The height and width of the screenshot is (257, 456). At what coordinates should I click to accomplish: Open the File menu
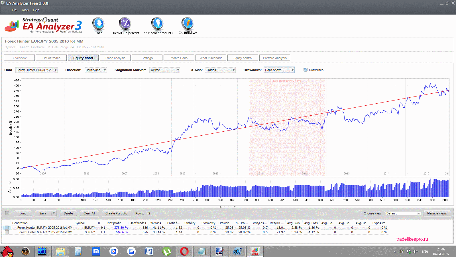14,10
